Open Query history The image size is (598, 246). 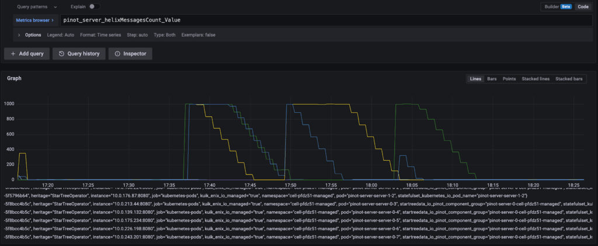point(78,54)
